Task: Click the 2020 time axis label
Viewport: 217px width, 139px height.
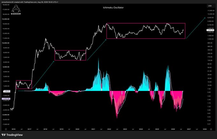Action: coord(77,129)
